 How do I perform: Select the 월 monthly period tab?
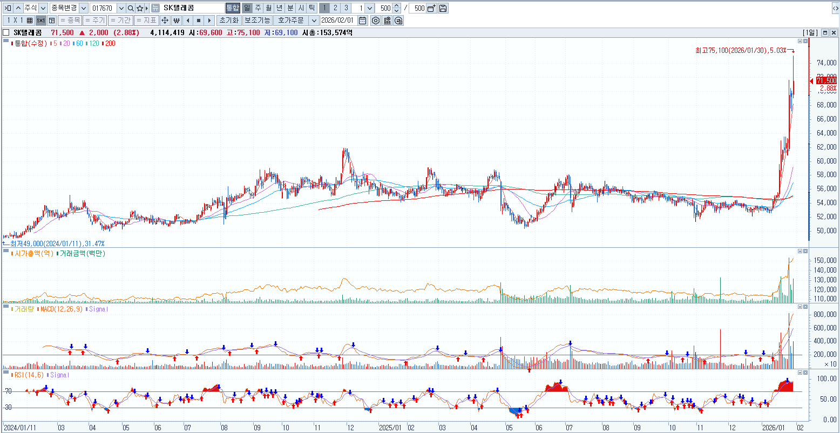tap(268, 8)
